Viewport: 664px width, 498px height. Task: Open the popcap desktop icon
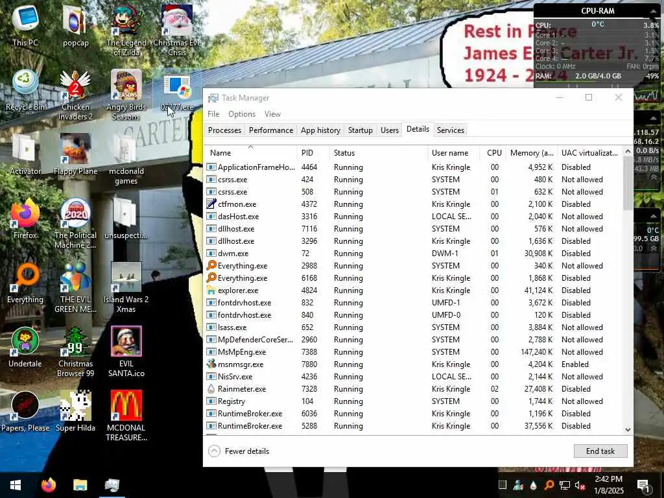[75, 25]
